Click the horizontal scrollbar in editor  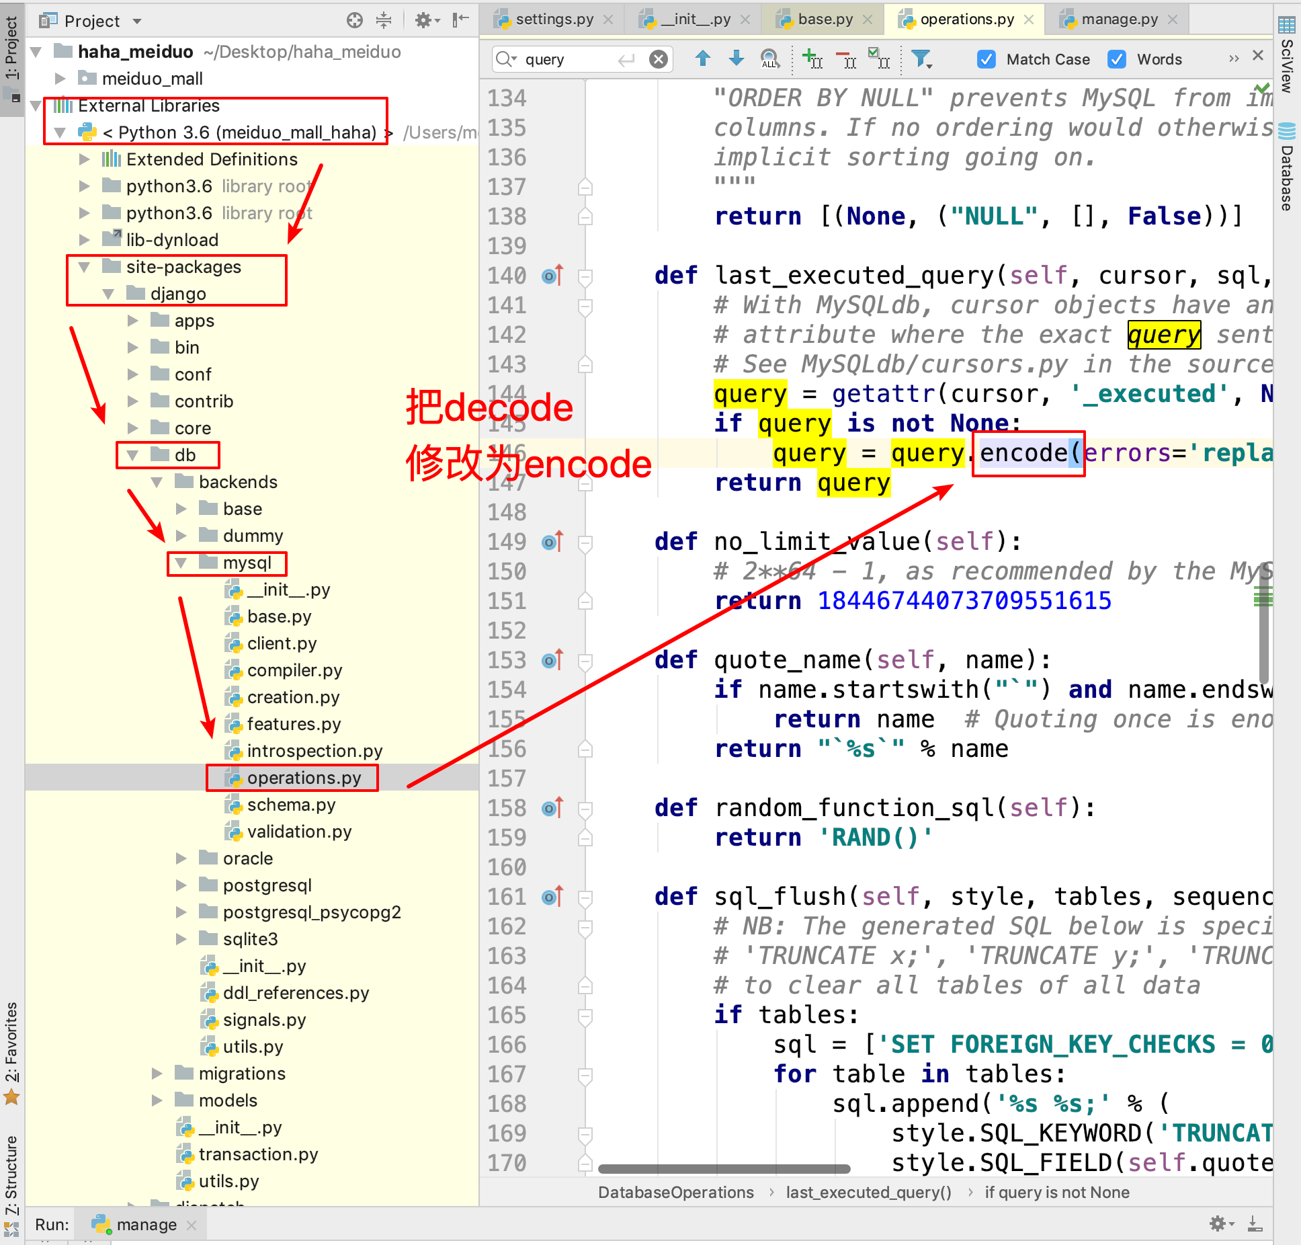click(x=723, y=1169)
